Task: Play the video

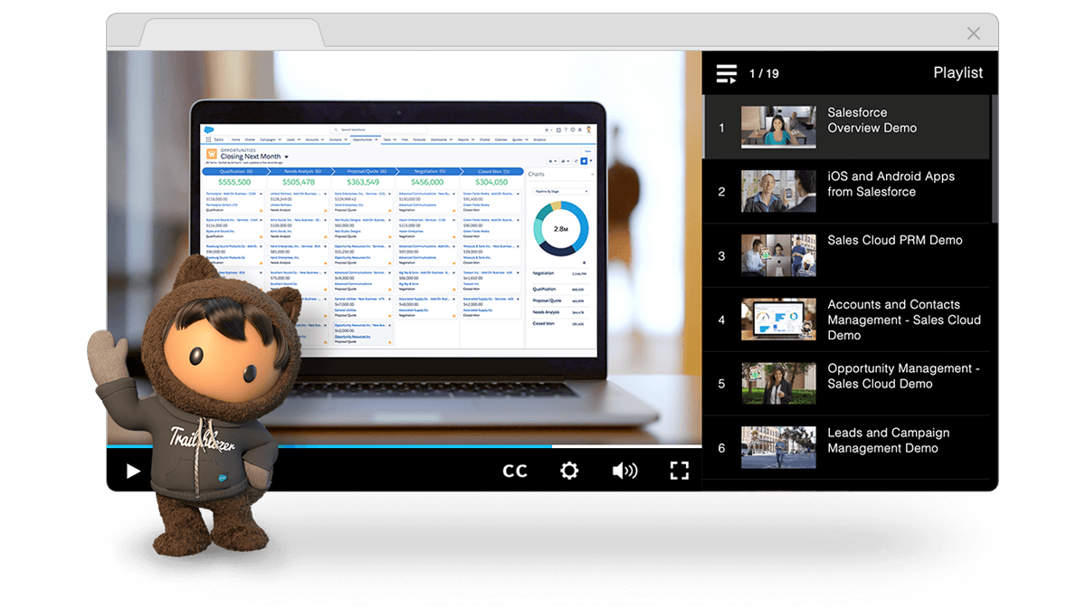Action: tap(133, 471)
